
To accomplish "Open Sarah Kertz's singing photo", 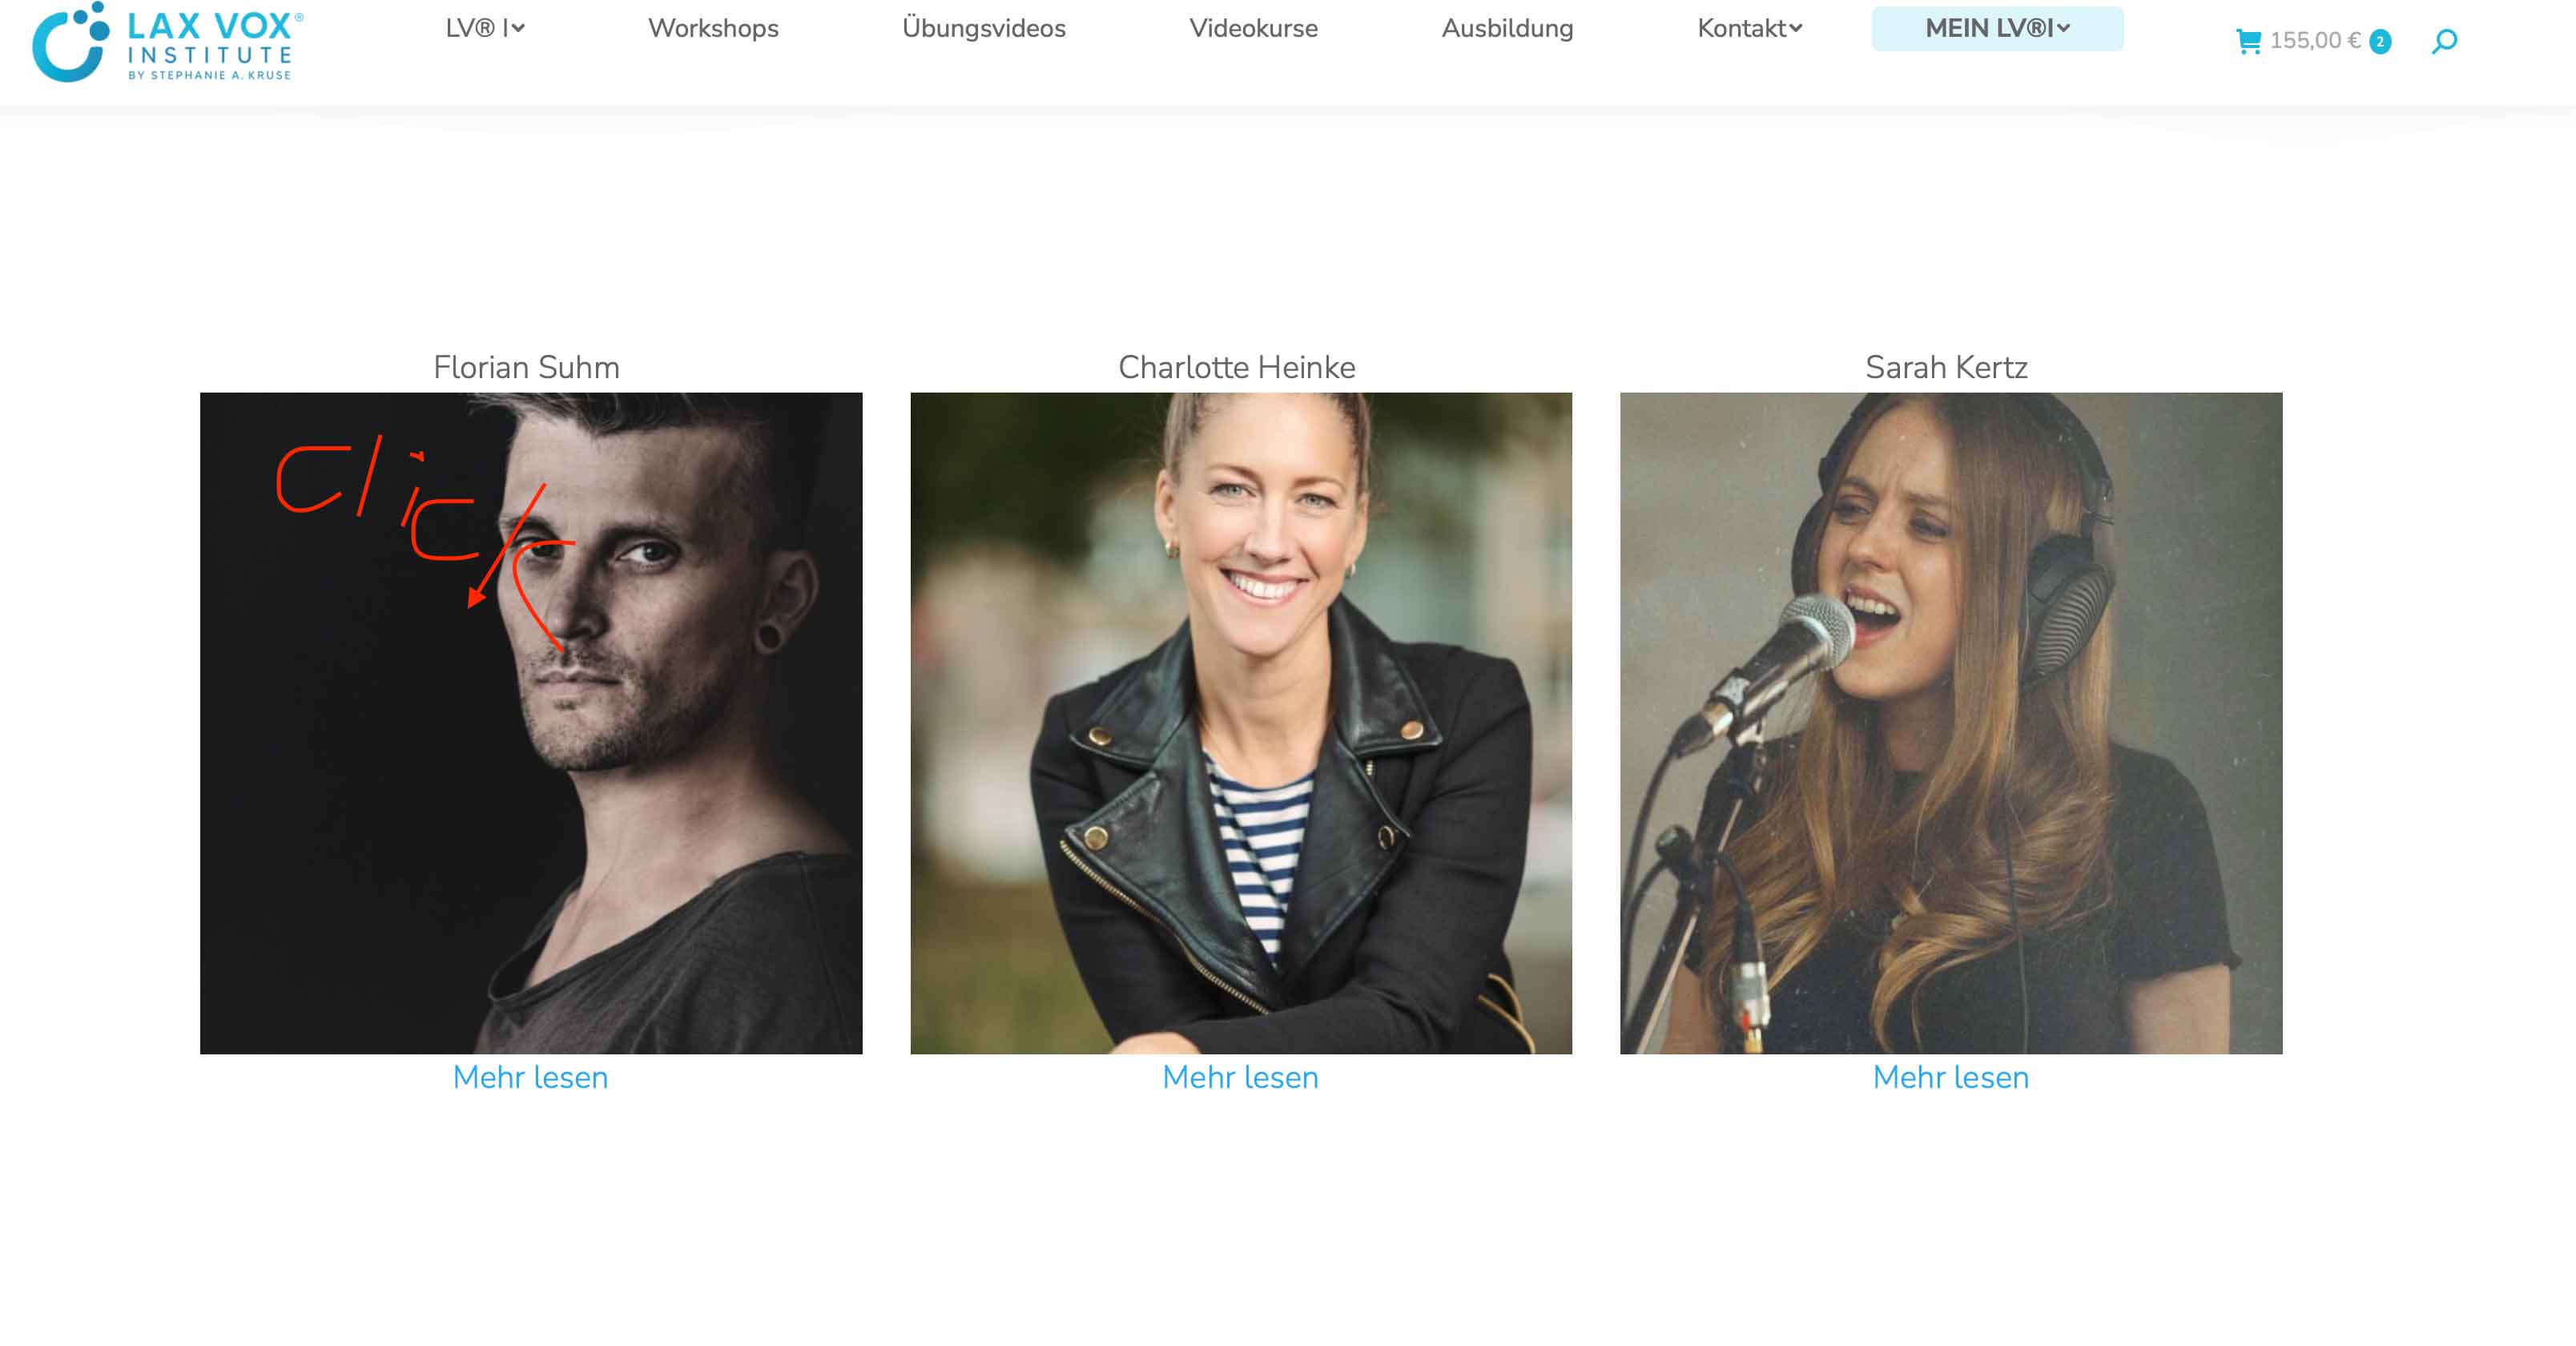I will 1951,723.
